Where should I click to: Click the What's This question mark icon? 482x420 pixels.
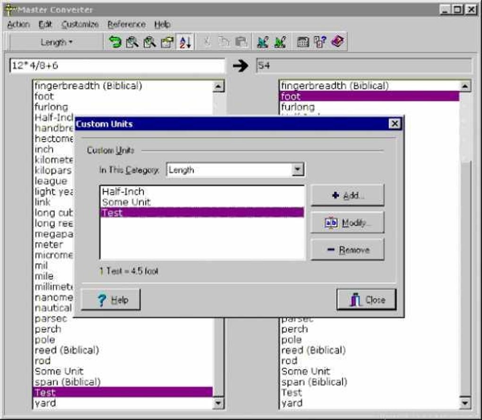(x=320, y=42)
